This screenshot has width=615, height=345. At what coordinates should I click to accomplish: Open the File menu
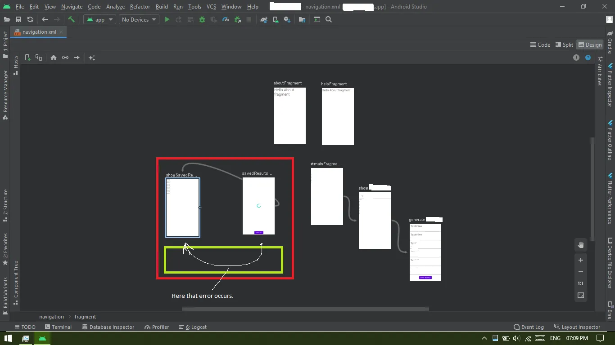point(20,7)
